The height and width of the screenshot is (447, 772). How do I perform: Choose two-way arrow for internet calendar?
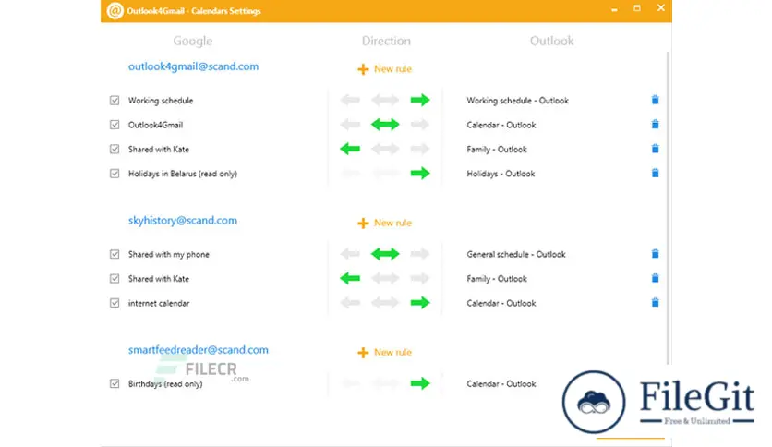coord(385,303)
